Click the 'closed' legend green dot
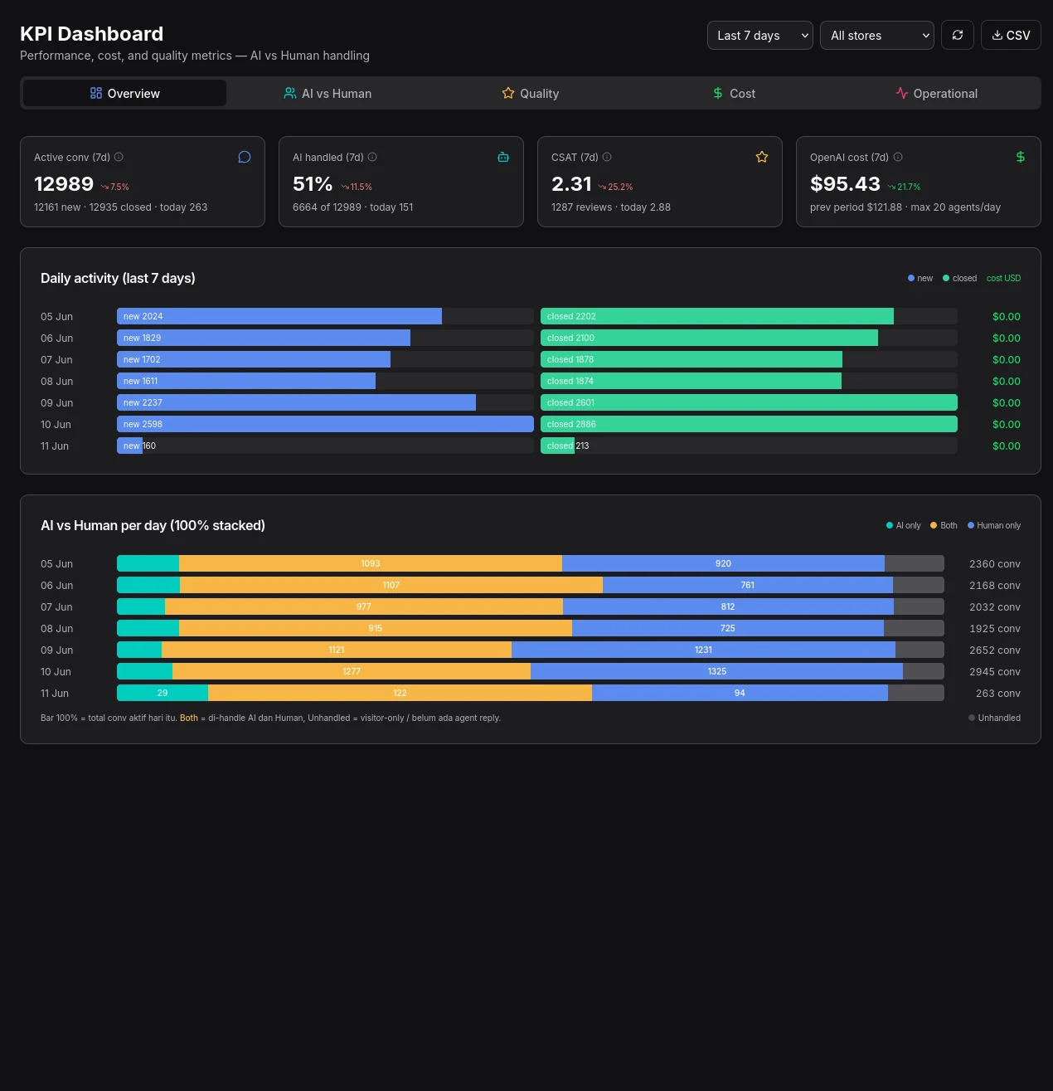The image size is (1053, 1091). 946,278
